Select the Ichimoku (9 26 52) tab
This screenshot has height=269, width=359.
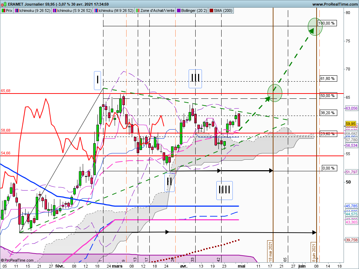pyautogui.click(x=33, y=11)
